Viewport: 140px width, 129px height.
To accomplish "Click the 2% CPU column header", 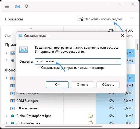I will point(111,30).
